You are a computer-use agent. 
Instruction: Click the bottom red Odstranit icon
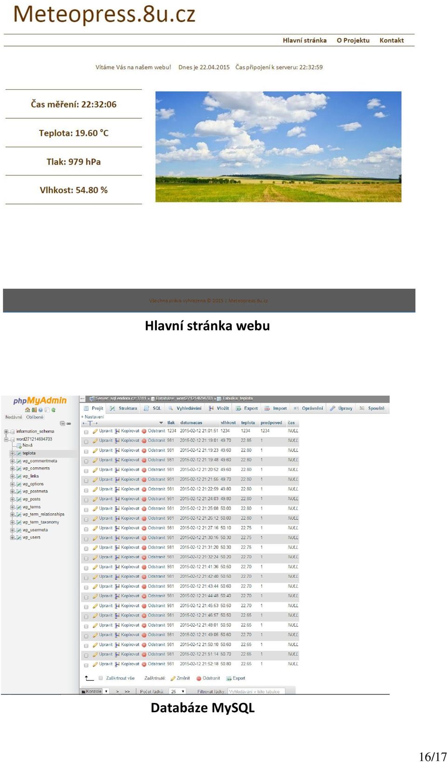click(199, 679)
